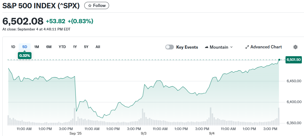Viewport: 304px width, 136px height.
Task: View the 5Y price history
Action: 86,47
